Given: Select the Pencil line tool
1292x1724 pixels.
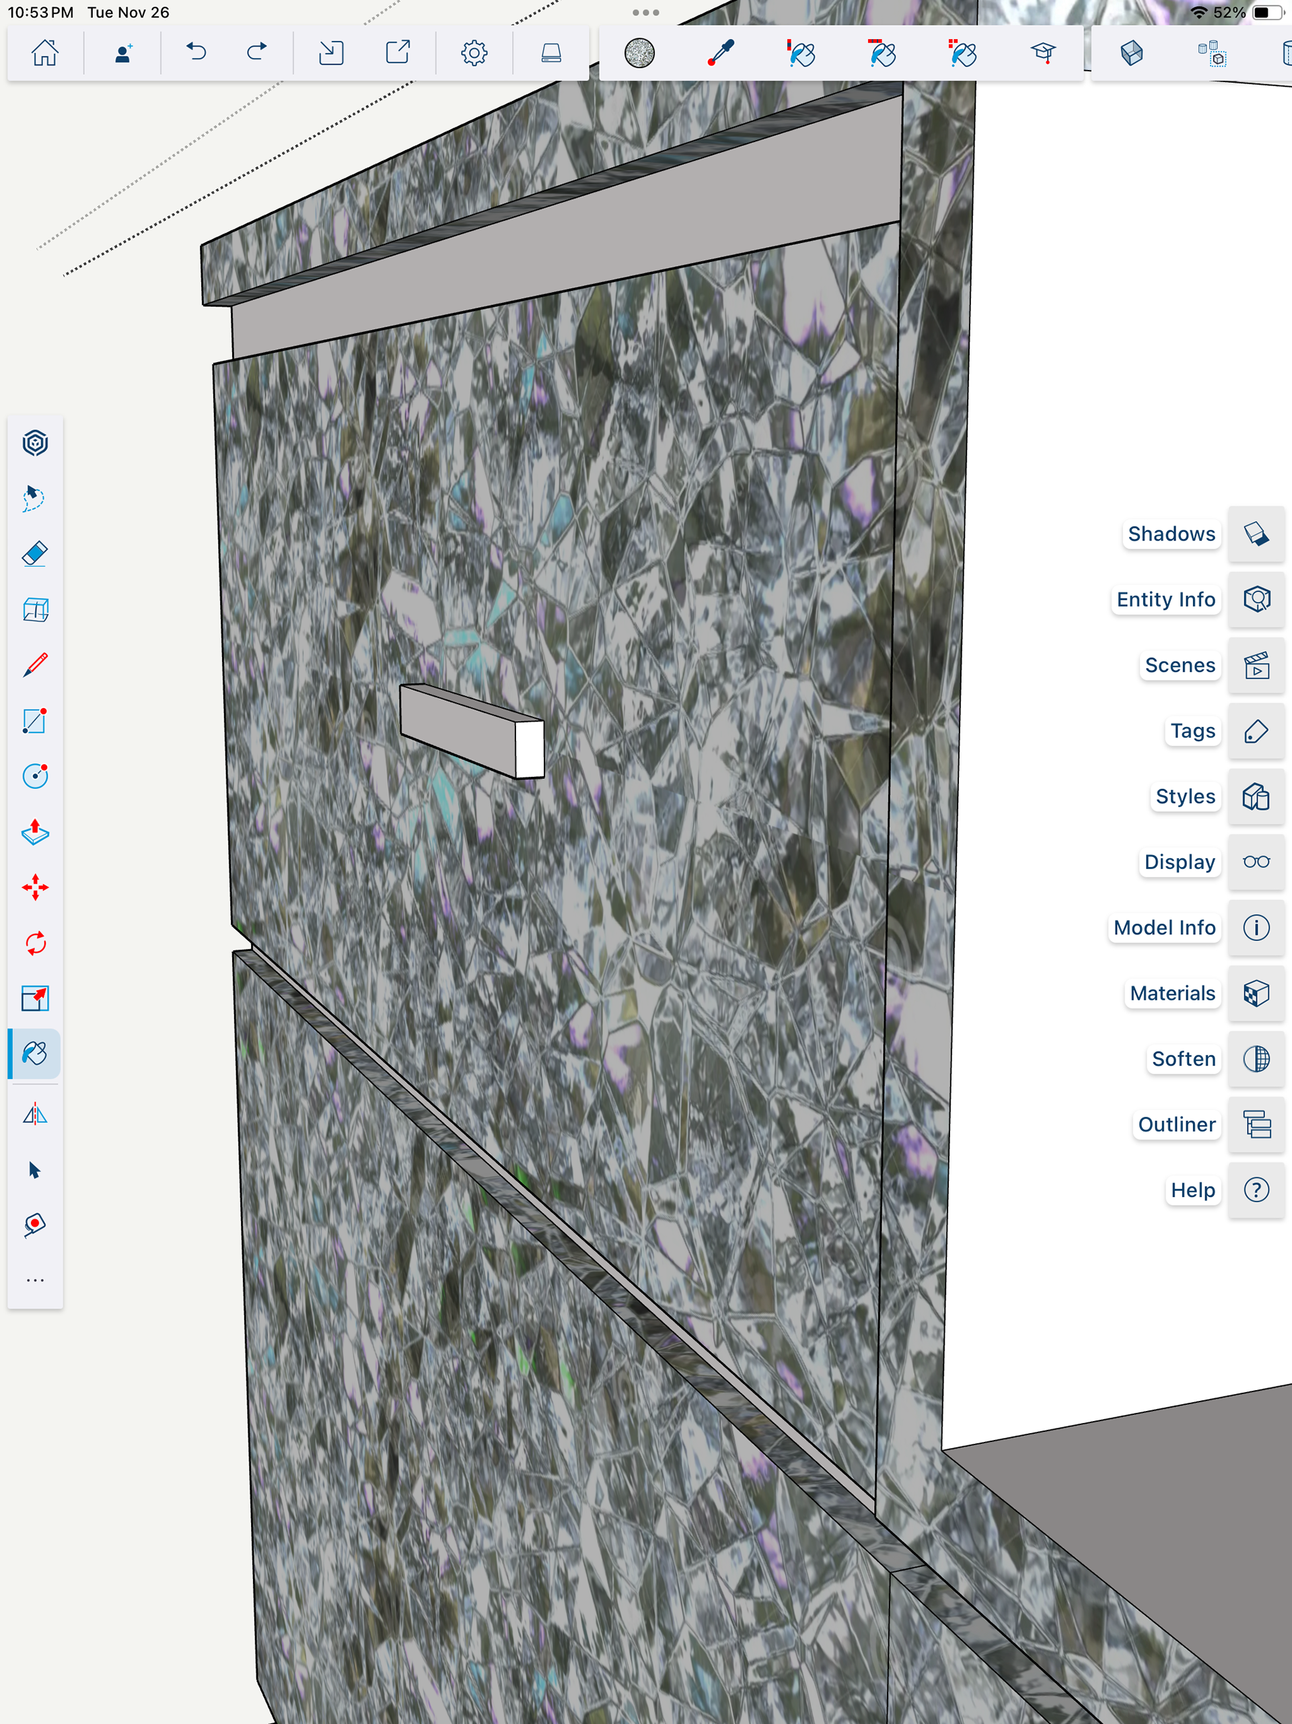Looking at the screenshot, I should (35, 665).
